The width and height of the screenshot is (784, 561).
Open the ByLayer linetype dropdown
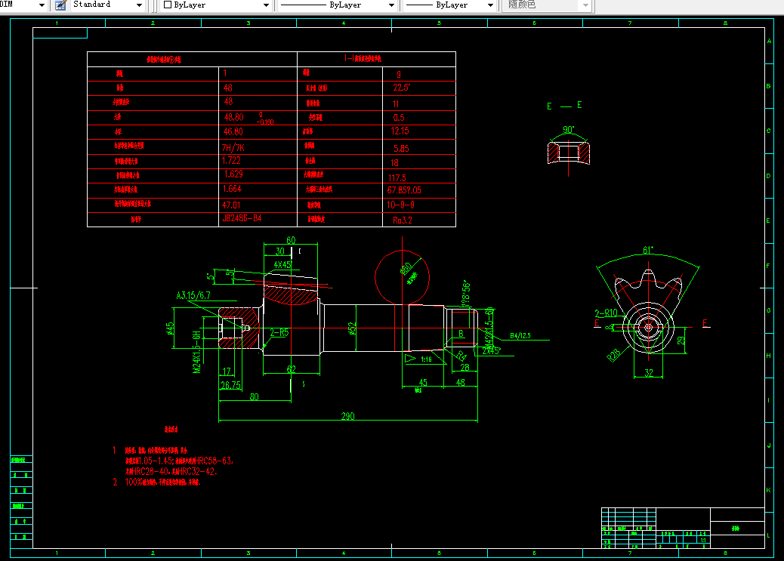pos(391,5)
